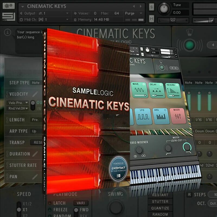Click the metronome icon above the pulse button
Screen dimensions: 217x217
pyautogui.click(x=189, y=33)
